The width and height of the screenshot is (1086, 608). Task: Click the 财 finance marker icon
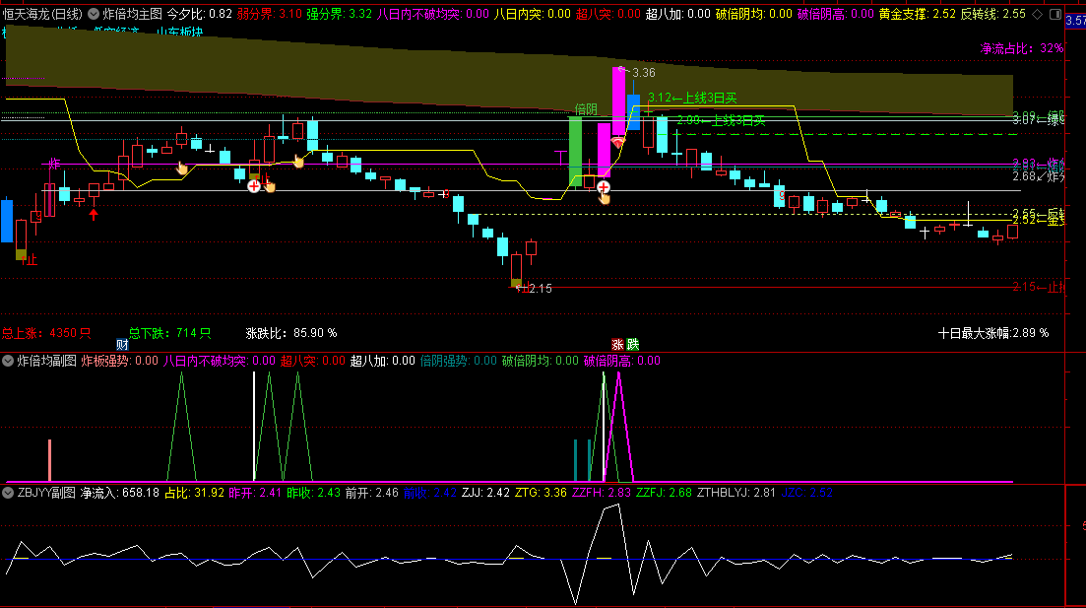pos(122,345)
